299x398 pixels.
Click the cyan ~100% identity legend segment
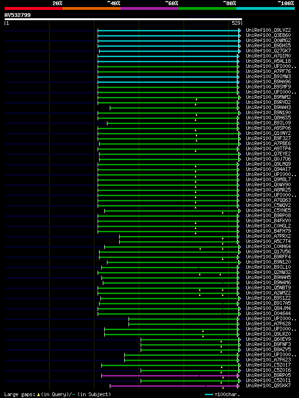click(x=265, y=8)
